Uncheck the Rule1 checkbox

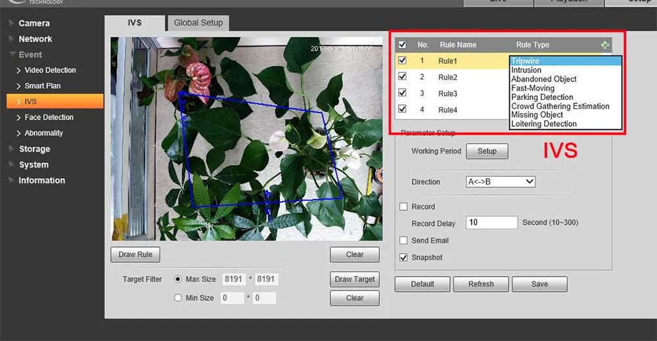402,60
